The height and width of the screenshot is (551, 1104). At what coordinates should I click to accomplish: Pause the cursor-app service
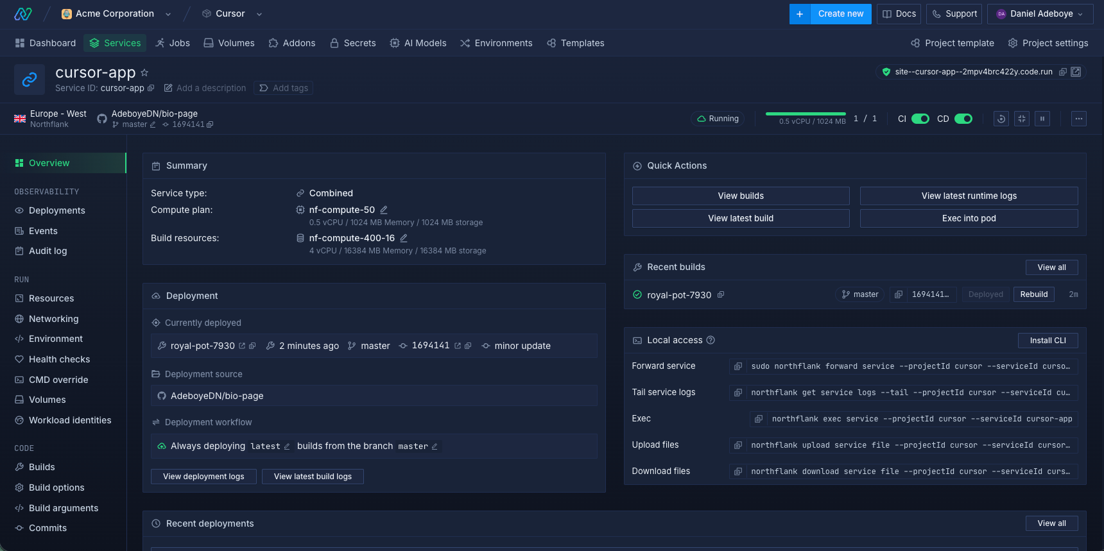[x=1042, y=119]
